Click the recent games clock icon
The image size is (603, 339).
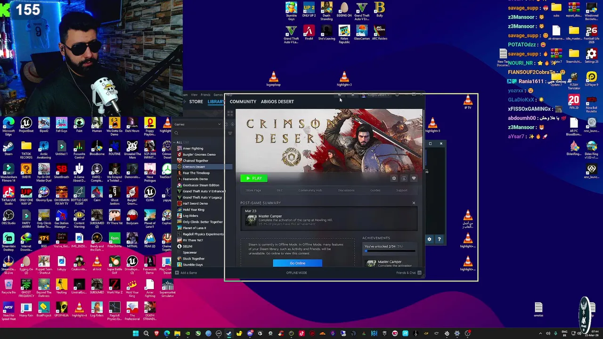tap(226, 124)
